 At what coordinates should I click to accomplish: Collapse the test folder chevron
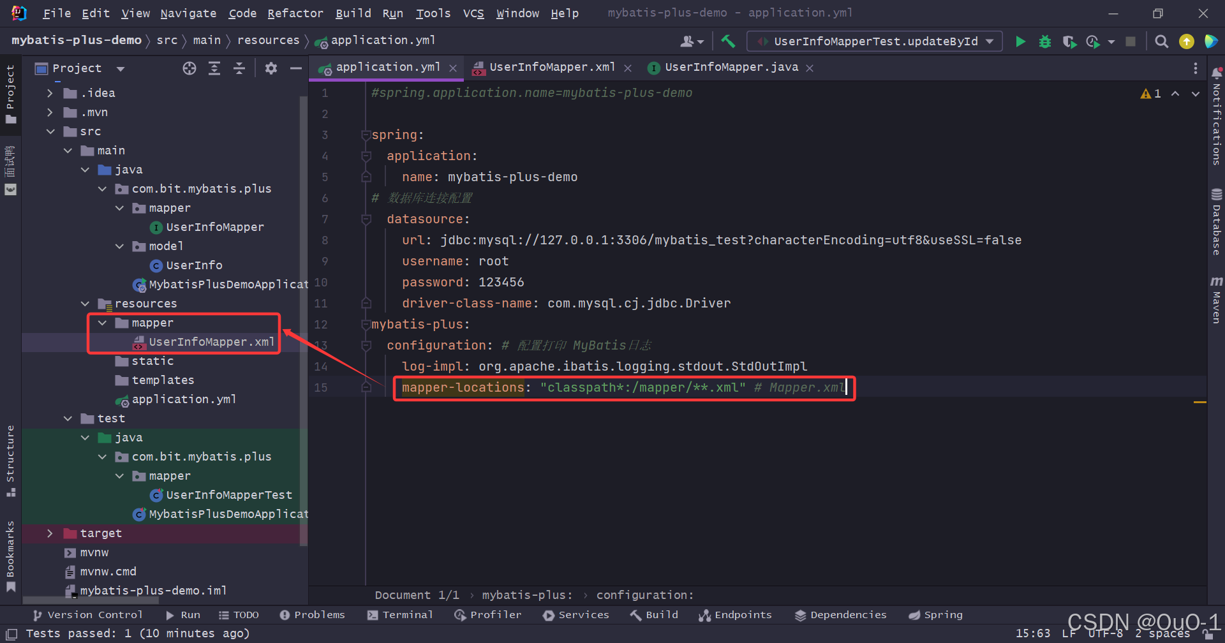click(68, 418)
